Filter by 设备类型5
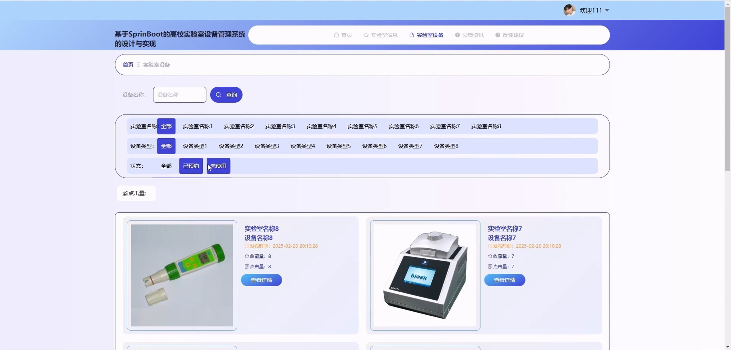Screen dimensions: 731x350 [338, 146]
